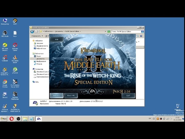Click Документы in the address breadcrumb
Image resolution: width=185 pixels, height=139 pixels.
pos(59,32)
